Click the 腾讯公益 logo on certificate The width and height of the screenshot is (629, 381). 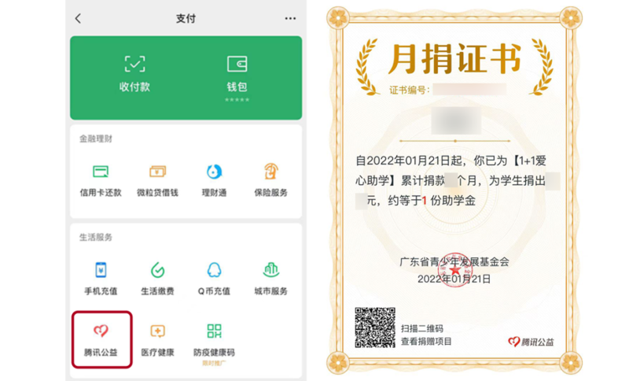pos(532,342)
